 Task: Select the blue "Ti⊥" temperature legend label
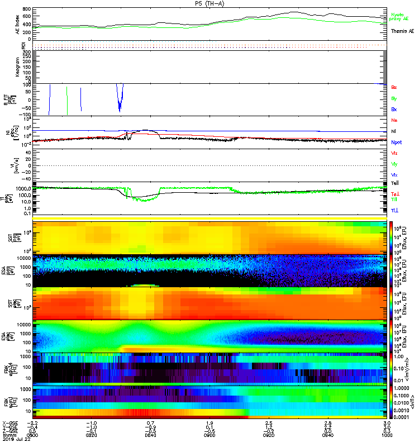pyautogui.click(x=394, y=211)
